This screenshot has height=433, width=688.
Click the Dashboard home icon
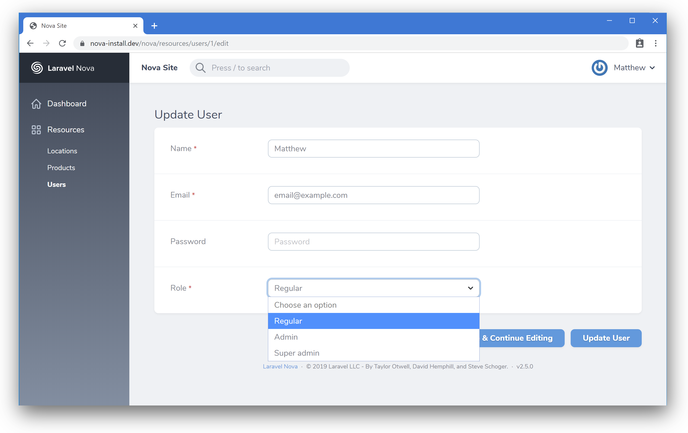36,104
